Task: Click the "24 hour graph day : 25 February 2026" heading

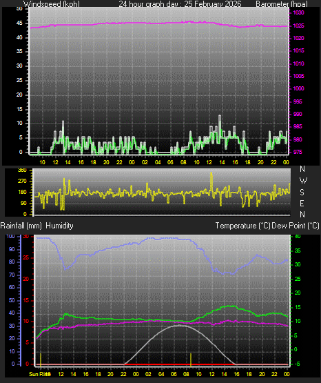Action: pos(180,3)
